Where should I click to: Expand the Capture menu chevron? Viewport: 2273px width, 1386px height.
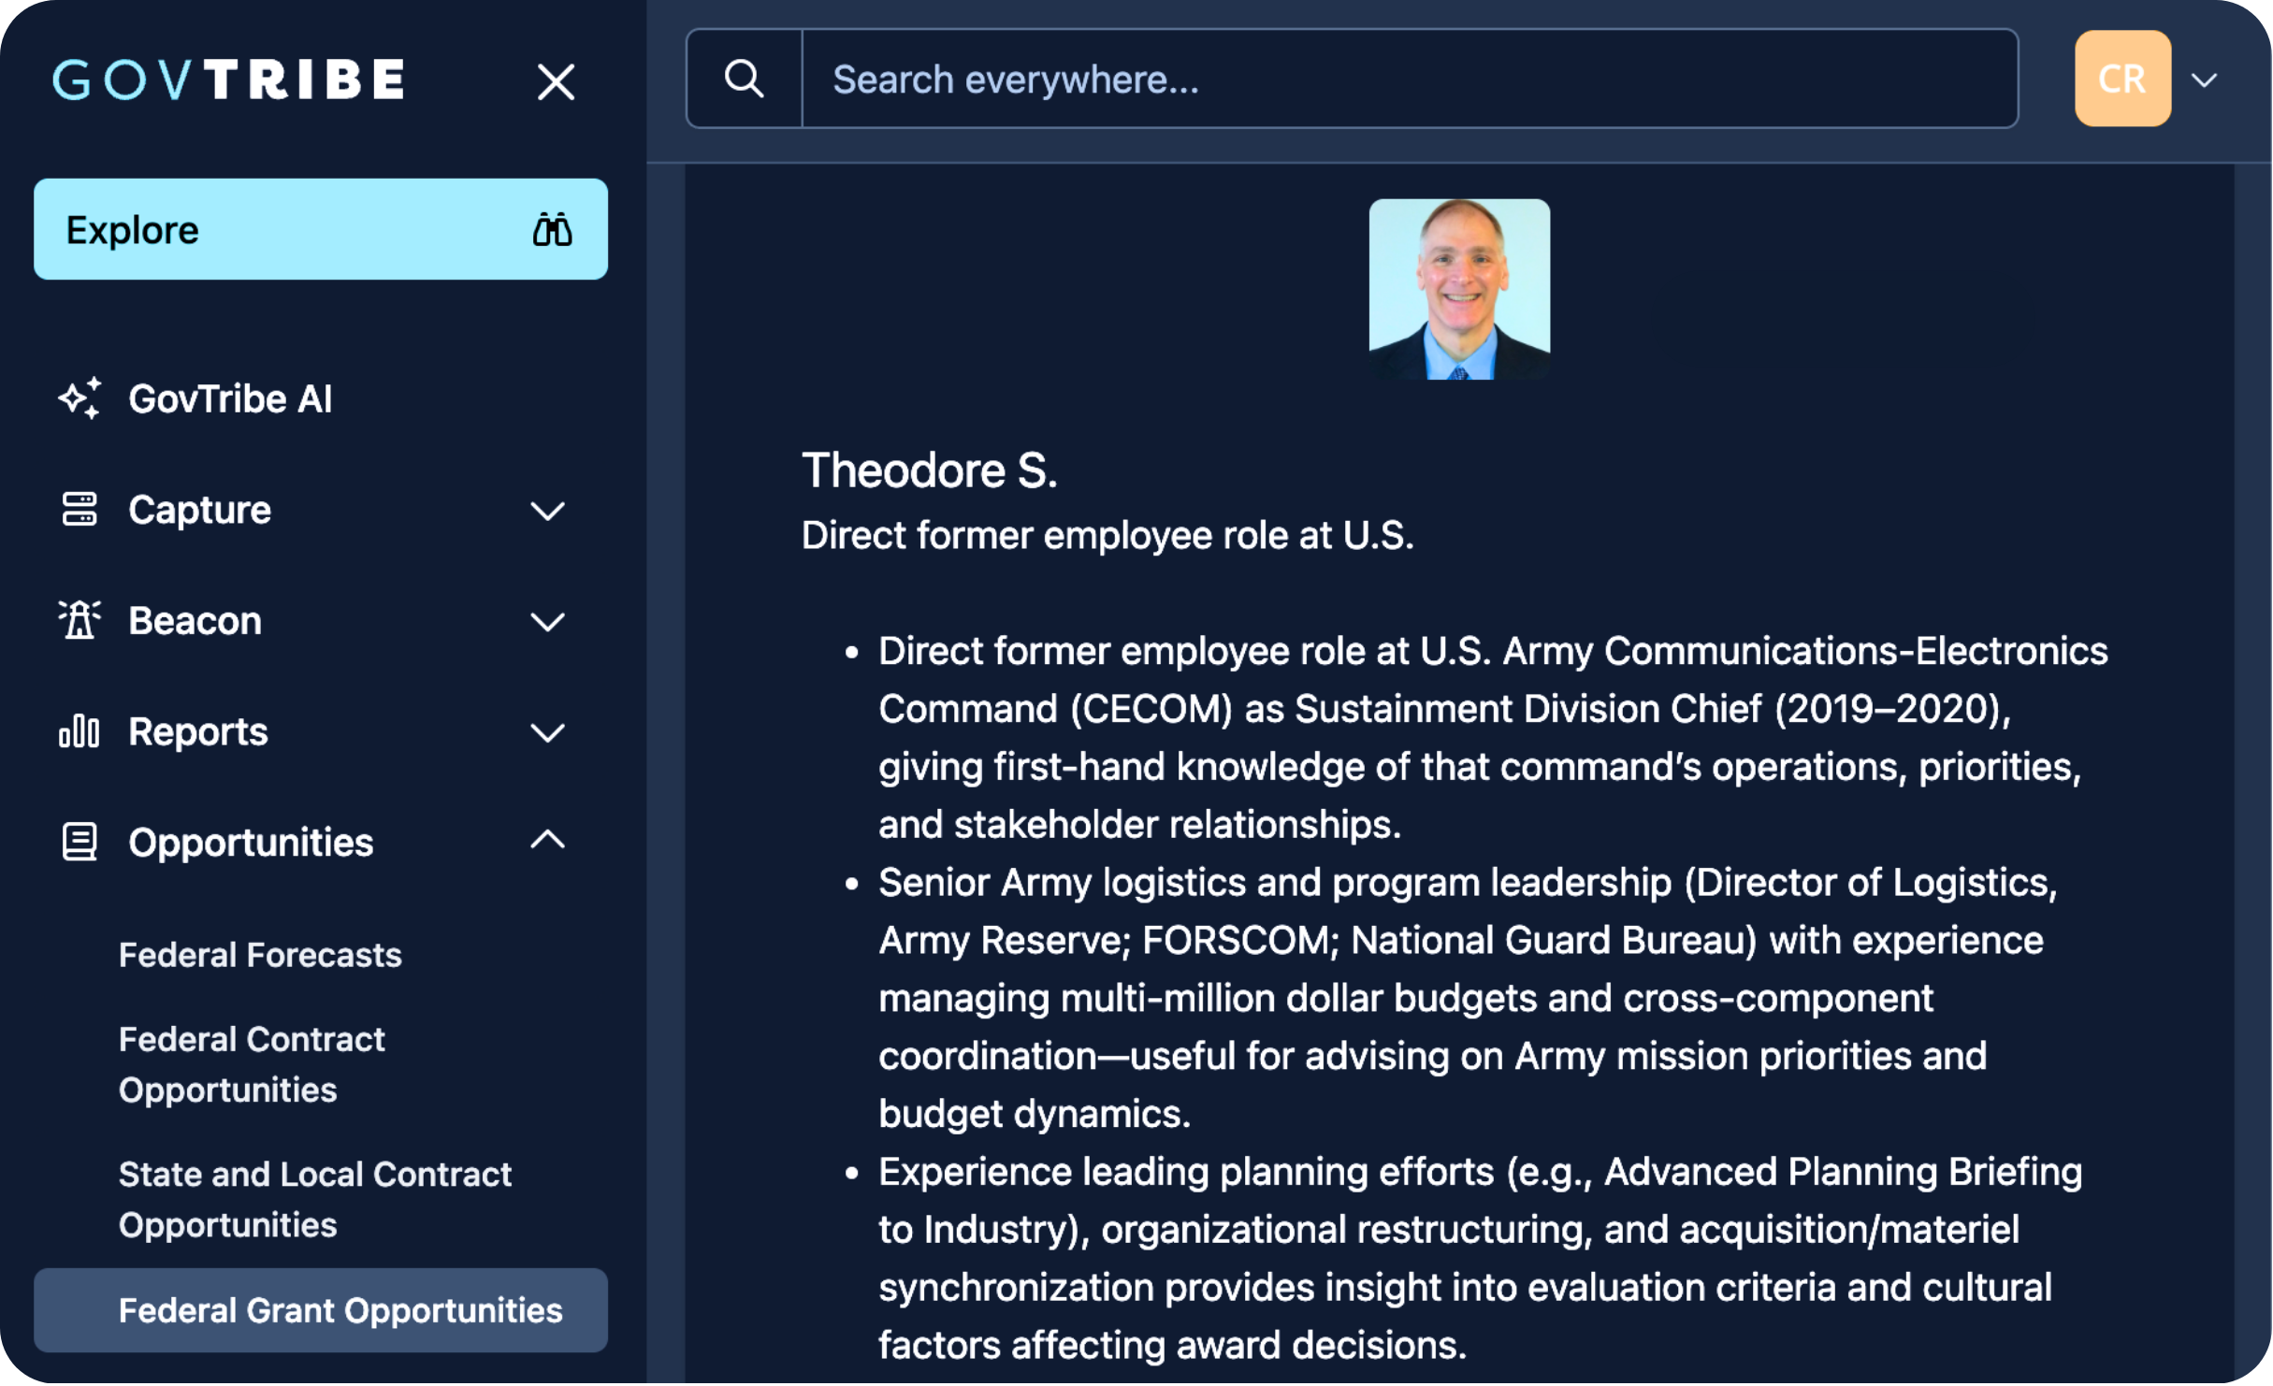547,511
